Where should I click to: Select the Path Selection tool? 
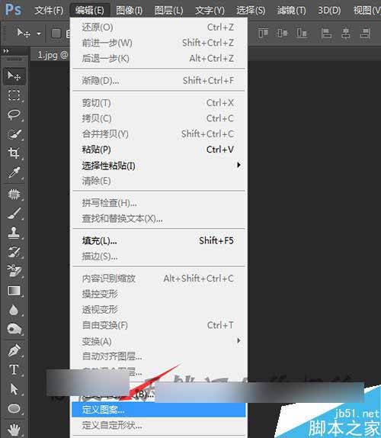click(14, 389)
